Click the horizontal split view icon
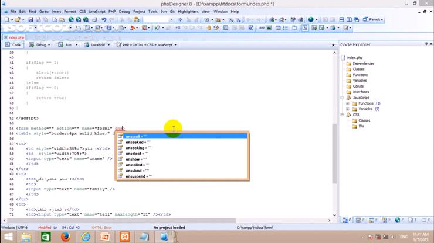The width and height of the screenshot is (434, 243). (341, 20)
